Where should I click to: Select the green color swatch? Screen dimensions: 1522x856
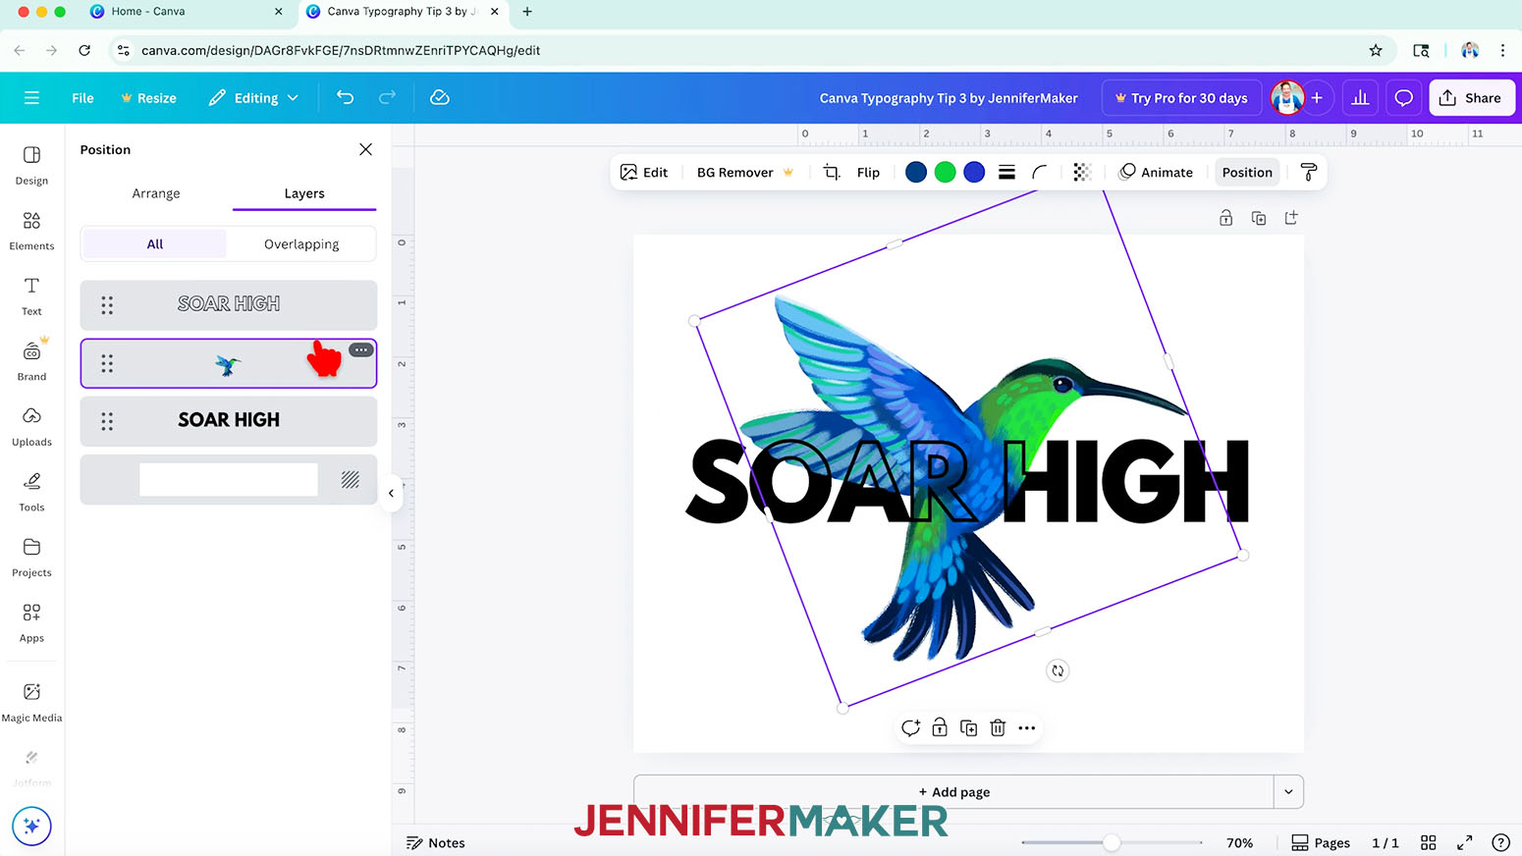point(945,172)
